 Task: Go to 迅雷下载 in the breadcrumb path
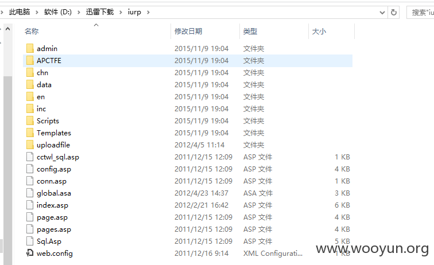point(100,12)
